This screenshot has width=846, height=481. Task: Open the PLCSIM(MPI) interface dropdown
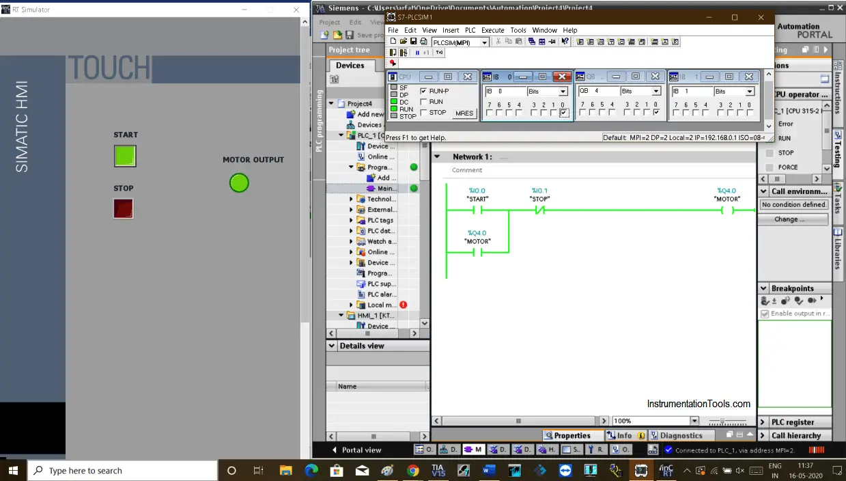(485, 42)
